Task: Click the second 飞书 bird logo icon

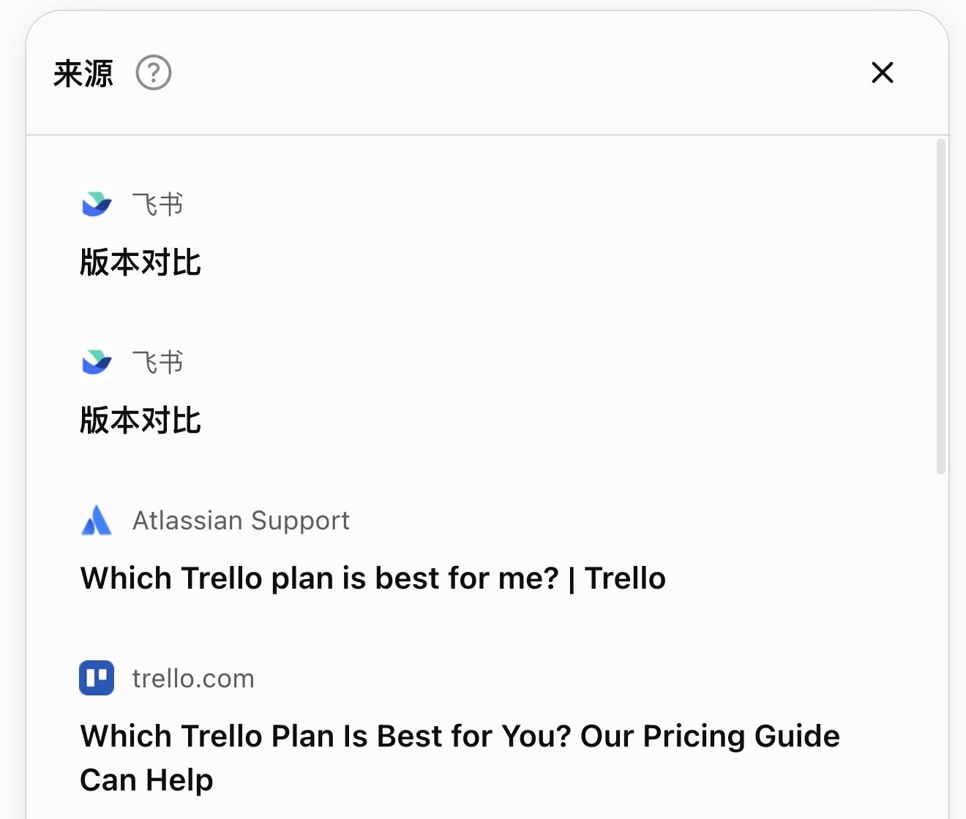Action: coord(97,362)
